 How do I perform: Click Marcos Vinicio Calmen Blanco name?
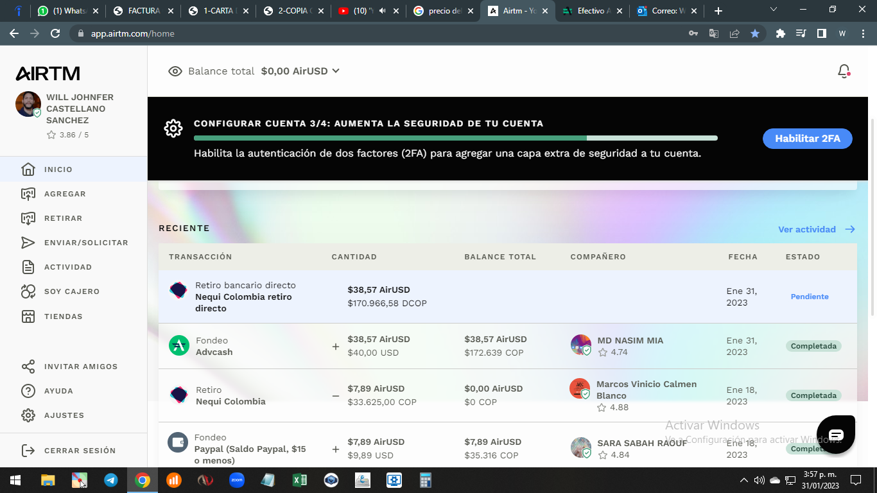(x=647, y=390)
